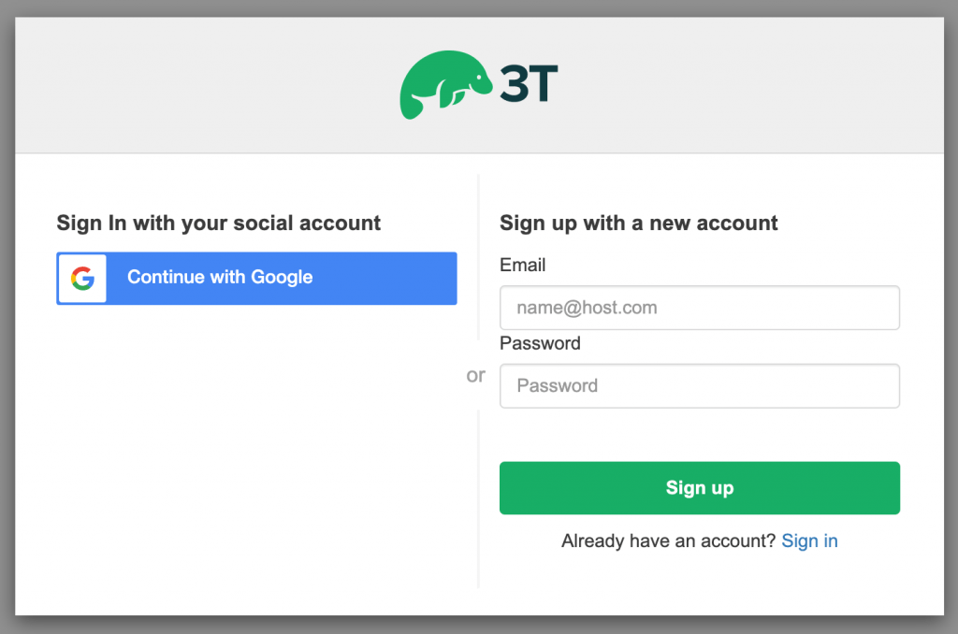This screenshot has width=958, height=634.
Task: Click the Email field label
Action: (522, 265)
